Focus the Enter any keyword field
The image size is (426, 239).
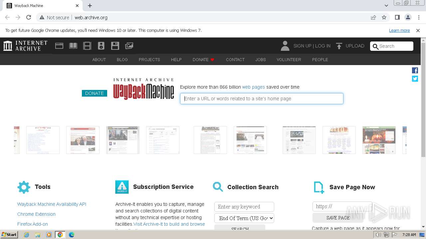pos(244,206)
